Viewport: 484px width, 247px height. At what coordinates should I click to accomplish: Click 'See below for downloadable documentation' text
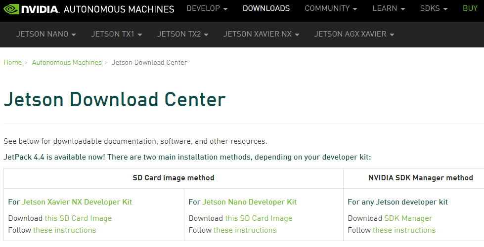point(135,142)
